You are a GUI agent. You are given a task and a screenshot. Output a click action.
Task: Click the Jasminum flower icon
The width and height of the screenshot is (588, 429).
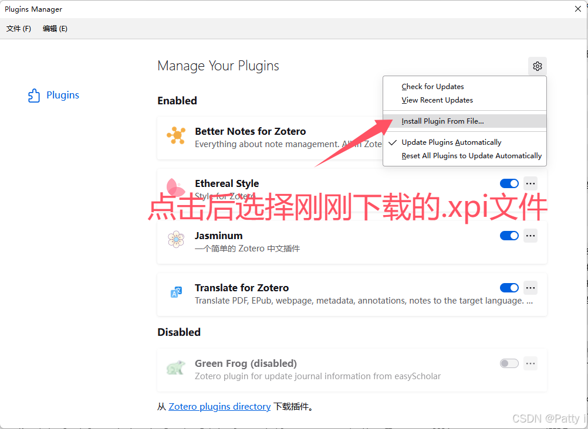pos(176,240)
